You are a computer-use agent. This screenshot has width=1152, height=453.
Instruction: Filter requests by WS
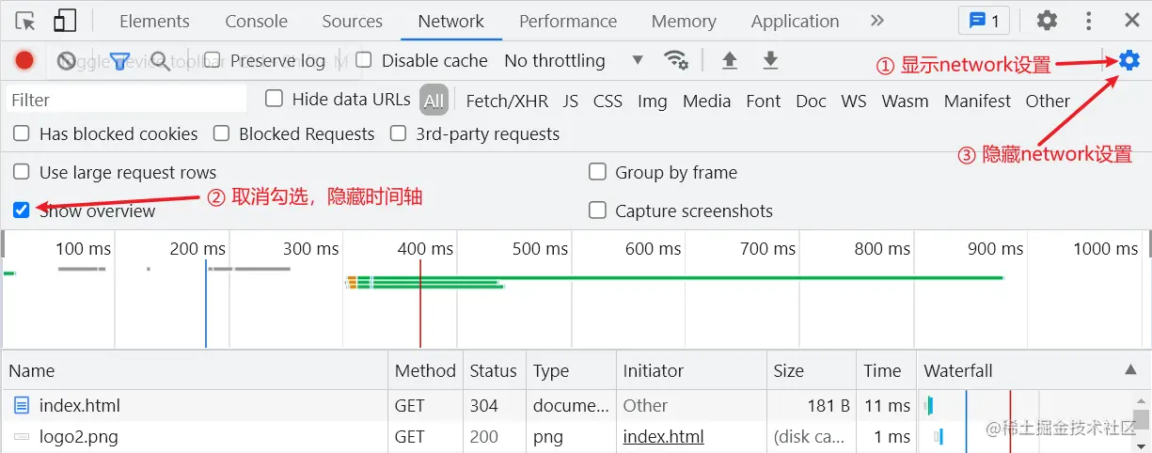pyautogui.click(x=854, y=101)
